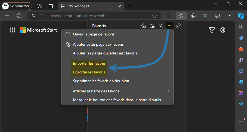Select Masquer le bouton des favoris option

tap(117, 100)
